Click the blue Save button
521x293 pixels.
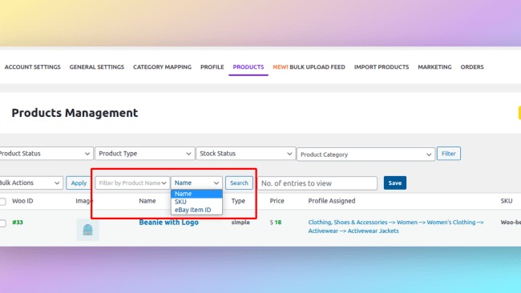tap(394, 183)
